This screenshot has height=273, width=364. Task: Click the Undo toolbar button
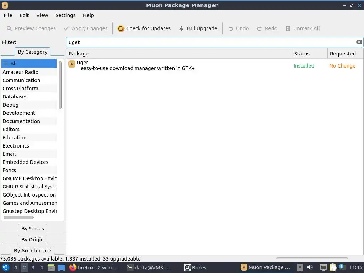coord(239,28)
